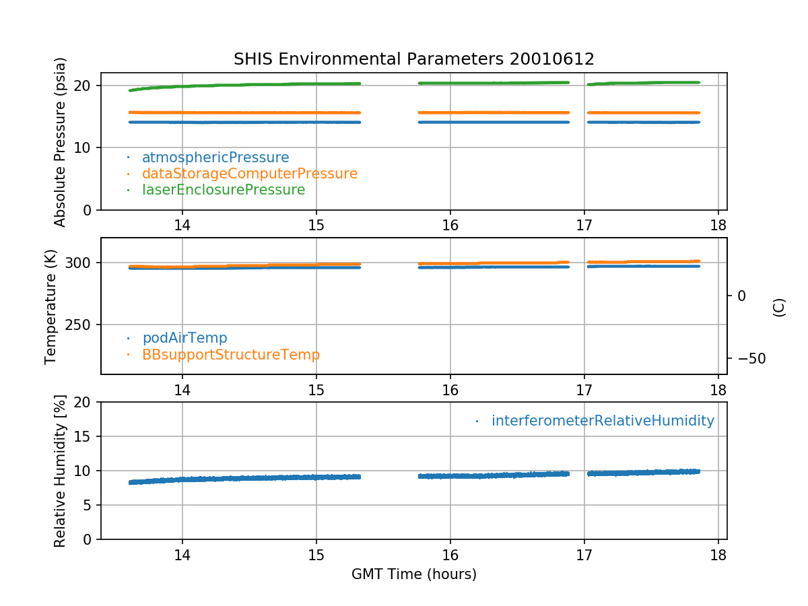The width and height of the screenshot is (808, 606).
Task: Click the GMT Time (hours) axis label
Action: (x=413, y=574)
